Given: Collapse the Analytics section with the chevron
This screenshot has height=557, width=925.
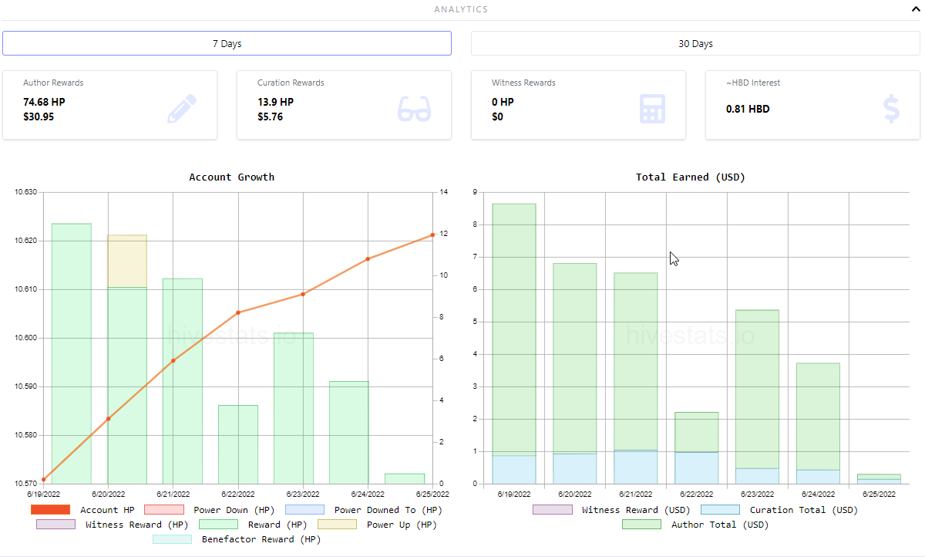Looking at the screenshot, I should 915,10.
